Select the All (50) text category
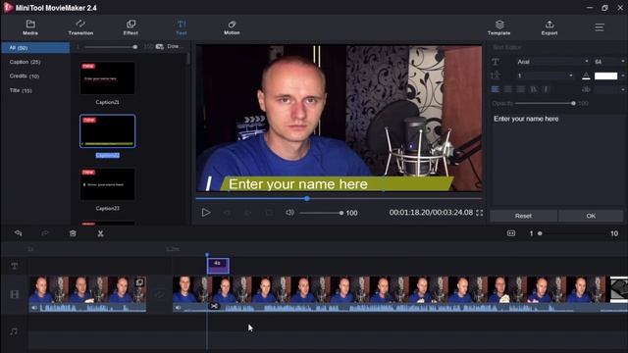This screenshot has height=353, width=628. coord(35,48)
